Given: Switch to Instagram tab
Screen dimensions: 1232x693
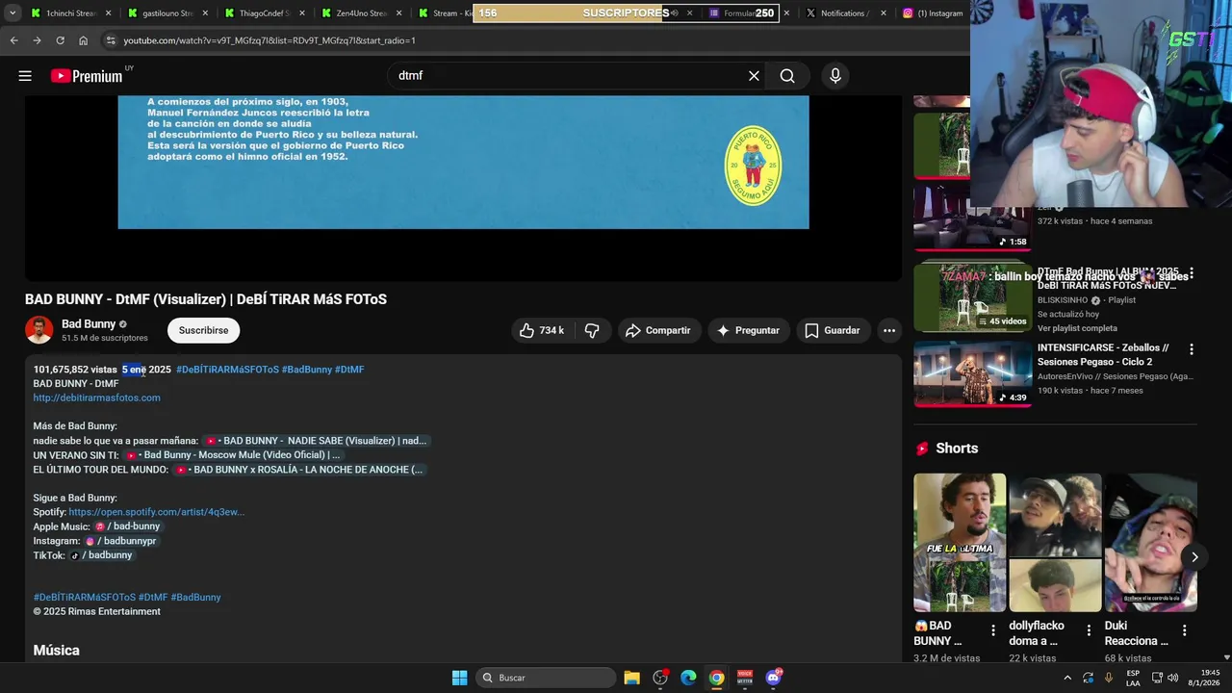Looking at the screenshot, I should pos(932,13).
